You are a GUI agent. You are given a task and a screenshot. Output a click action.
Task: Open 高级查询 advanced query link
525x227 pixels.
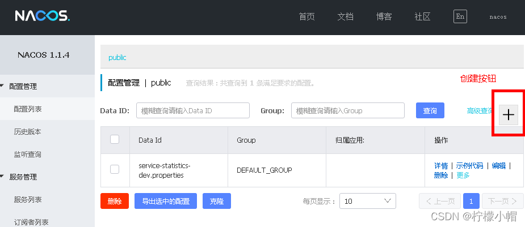pyautogui.click(x=480, y=111)
